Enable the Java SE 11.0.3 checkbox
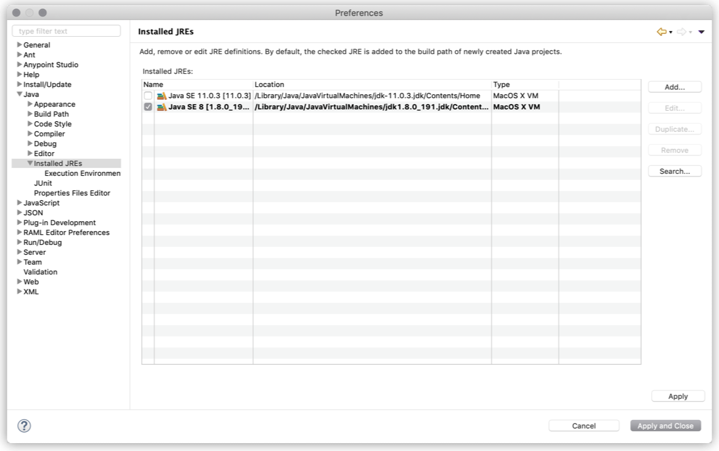This screenshot has width=719, height=451. (148, 96)
